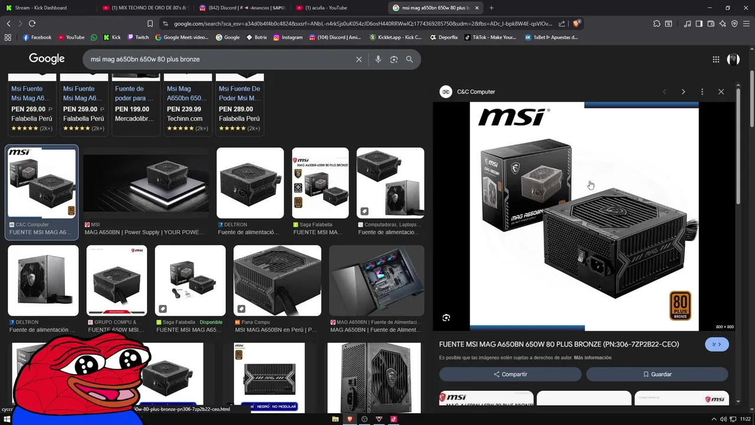Open WhatsApp bookmark icon
The height and width of the screenshot is (425, 755).
pos(94,37)
